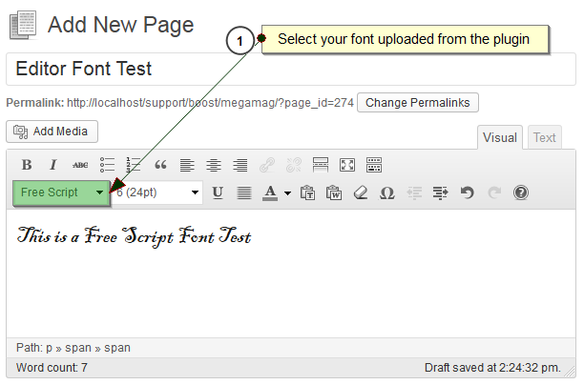Click the strikethrough icon
This screenshot has height=385, width=584.
point(80,165)
